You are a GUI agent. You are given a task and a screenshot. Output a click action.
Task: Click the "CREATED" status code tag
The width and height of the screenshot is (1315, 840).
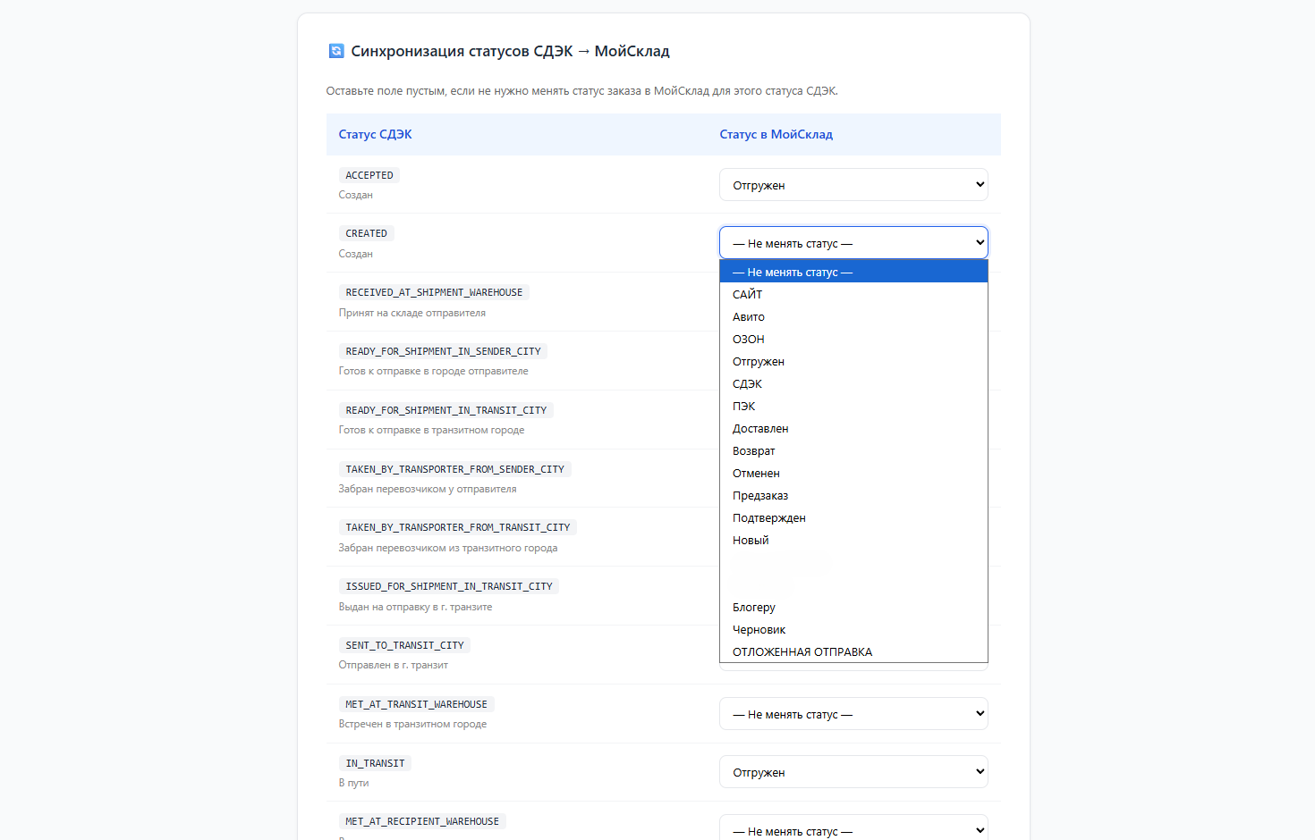(367, 233)
